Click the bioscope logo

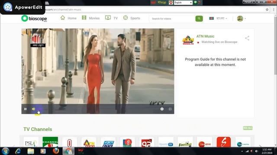[34, 19]
